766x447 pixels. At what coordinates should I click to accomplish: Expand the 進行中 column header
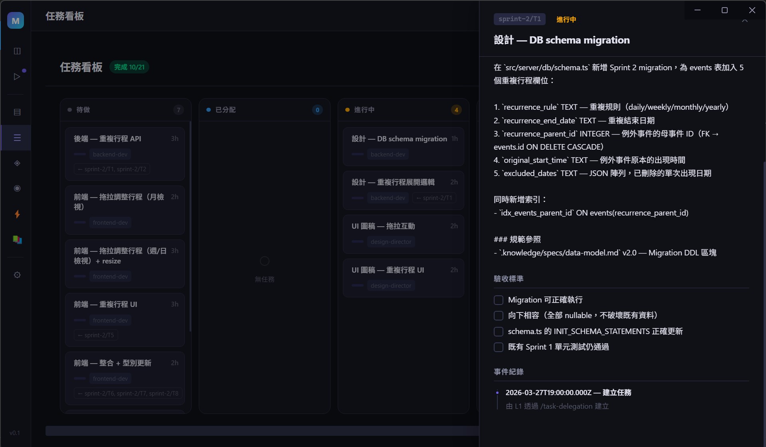(363, 109)
